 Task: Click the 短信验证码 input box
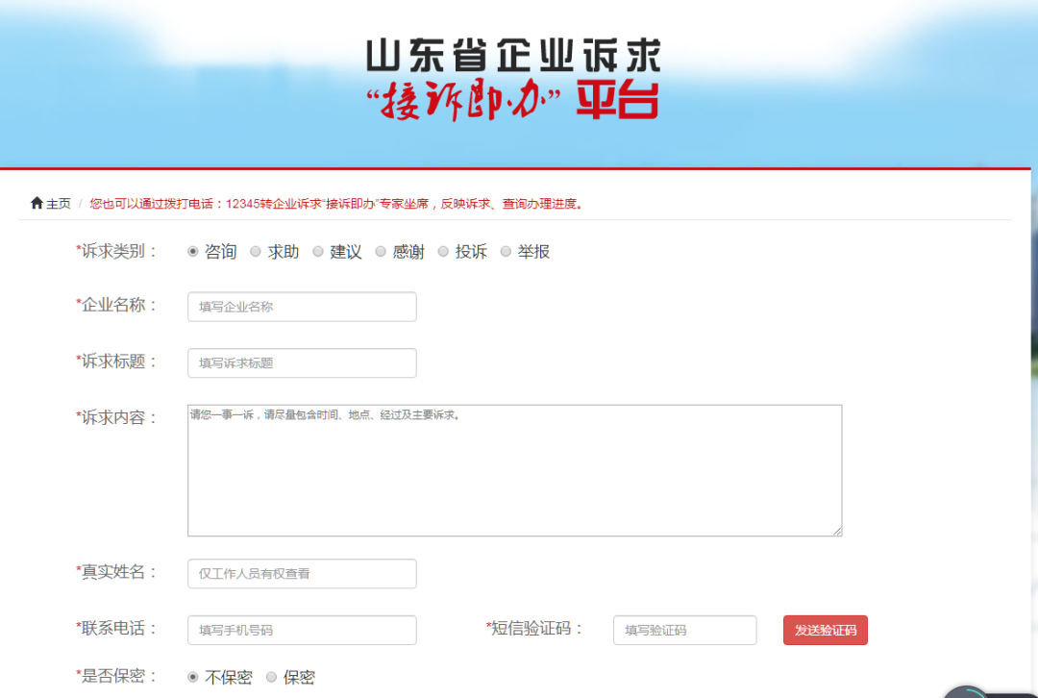pos(684,630)
